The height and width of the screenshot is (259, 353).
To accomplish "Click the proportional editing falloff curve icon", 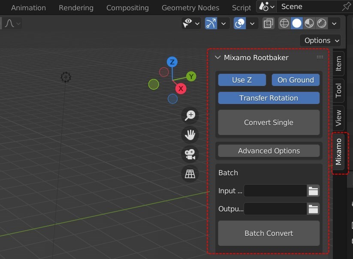I will (9, 23).
